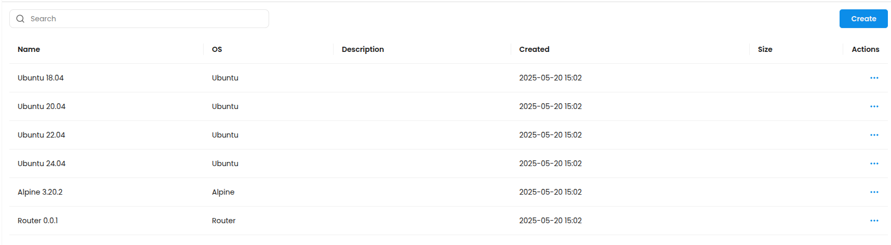Screen dimensions: 891x245
Task: Select the Router 0.0.1 image name
Action: (x=37, y=221)
